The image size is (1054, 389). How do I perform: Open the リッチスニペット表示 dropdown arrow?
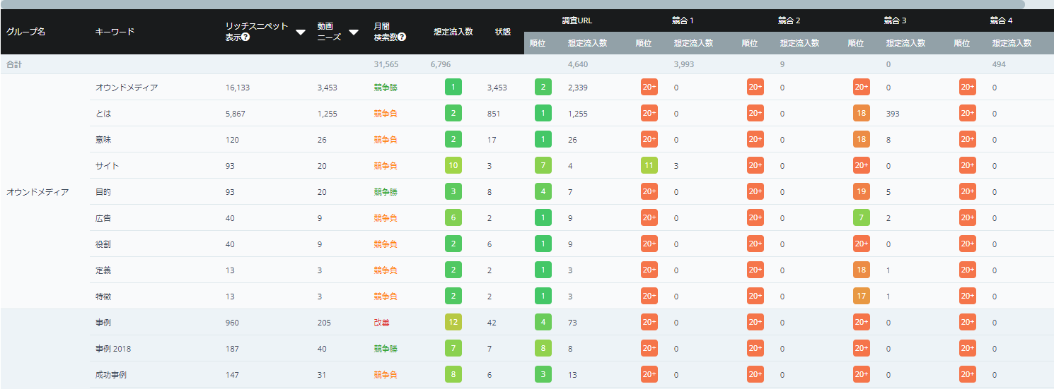[x=300, y=32]
